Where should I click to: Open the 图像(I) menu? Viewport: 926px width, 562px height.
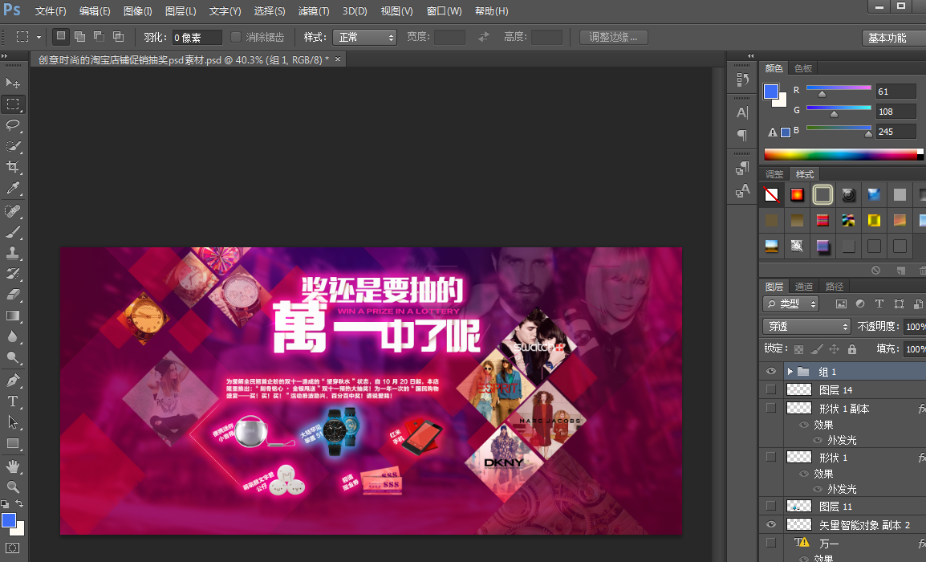(x=137, y=11)
